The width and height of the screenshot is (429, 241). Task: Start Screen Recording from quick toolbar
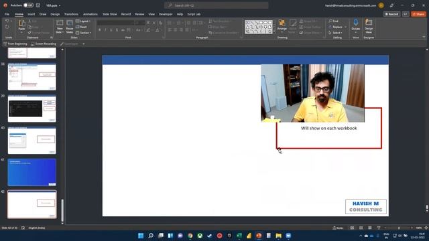43,44
